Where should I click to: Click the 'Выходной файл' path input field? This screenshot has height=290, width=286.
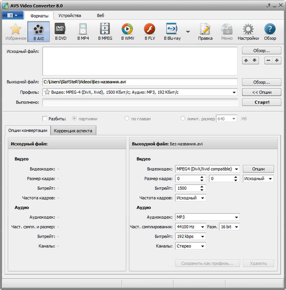[140, 82]
